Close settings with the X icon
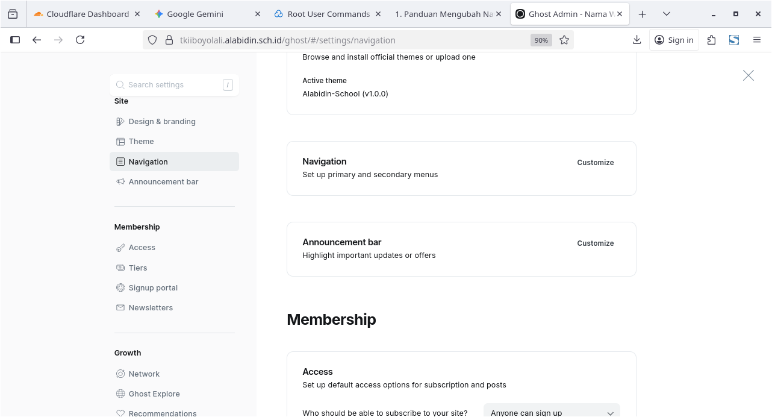The width and height of the screenshot is (772, 417). [748, 75]
